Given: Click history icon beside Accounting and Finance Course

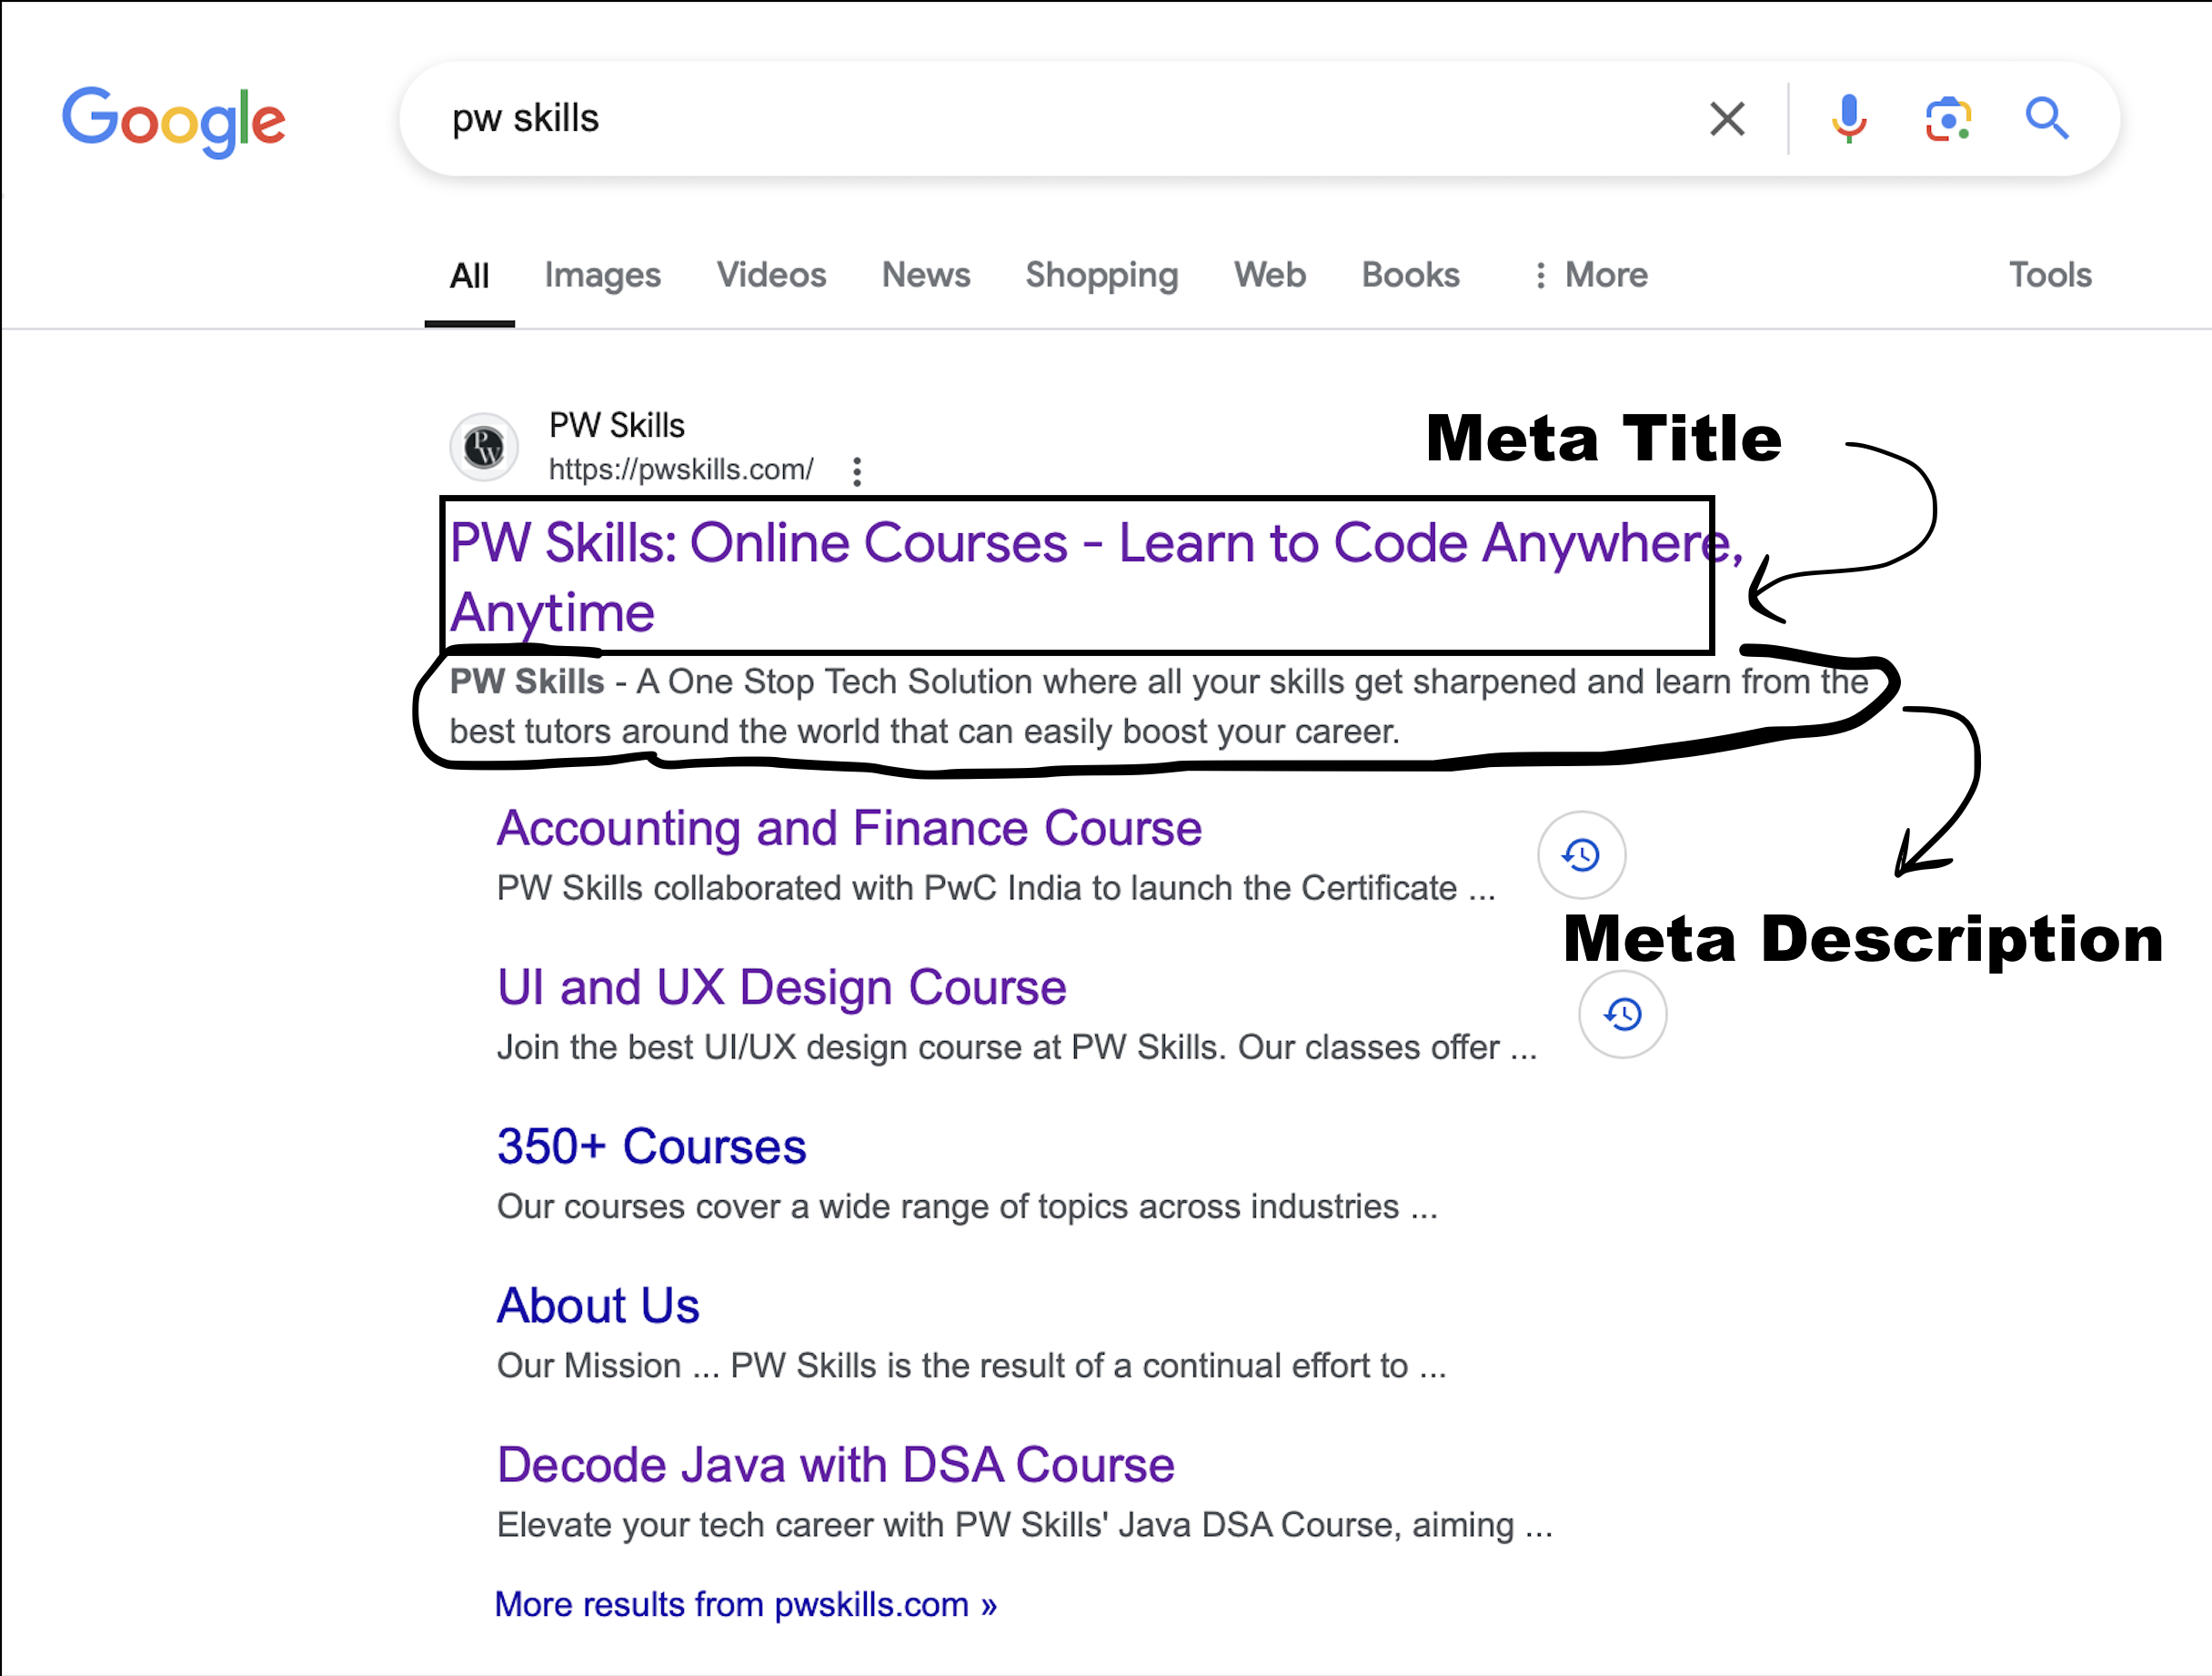Looking at the screenshot, I should 1581,854.
